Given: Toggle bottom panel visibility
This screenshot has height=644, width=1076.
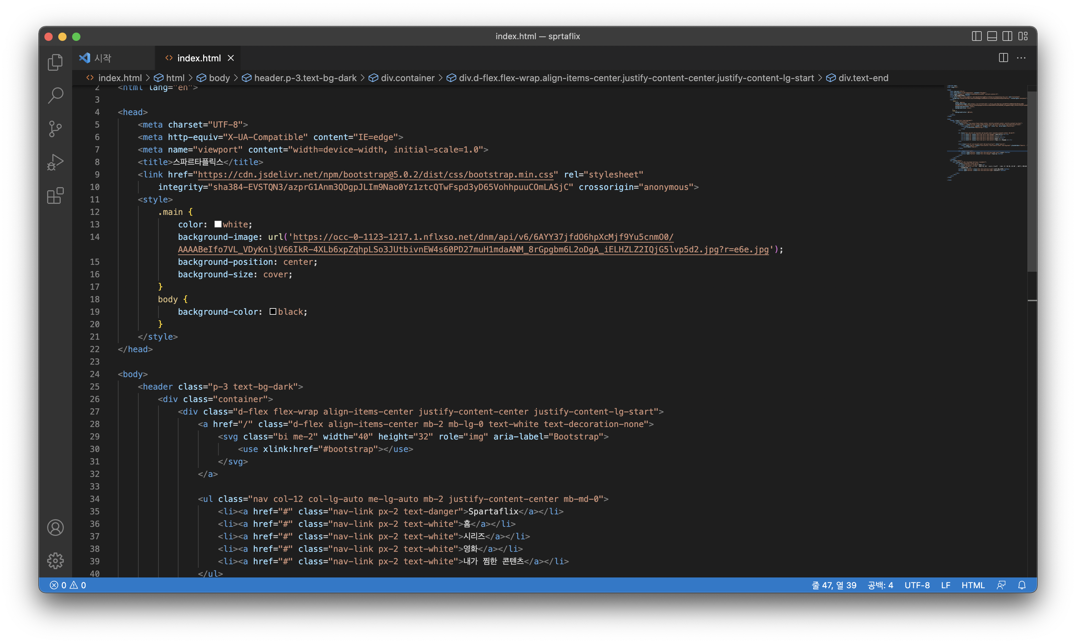Looking at the screenshot, I should pos(992,36).
